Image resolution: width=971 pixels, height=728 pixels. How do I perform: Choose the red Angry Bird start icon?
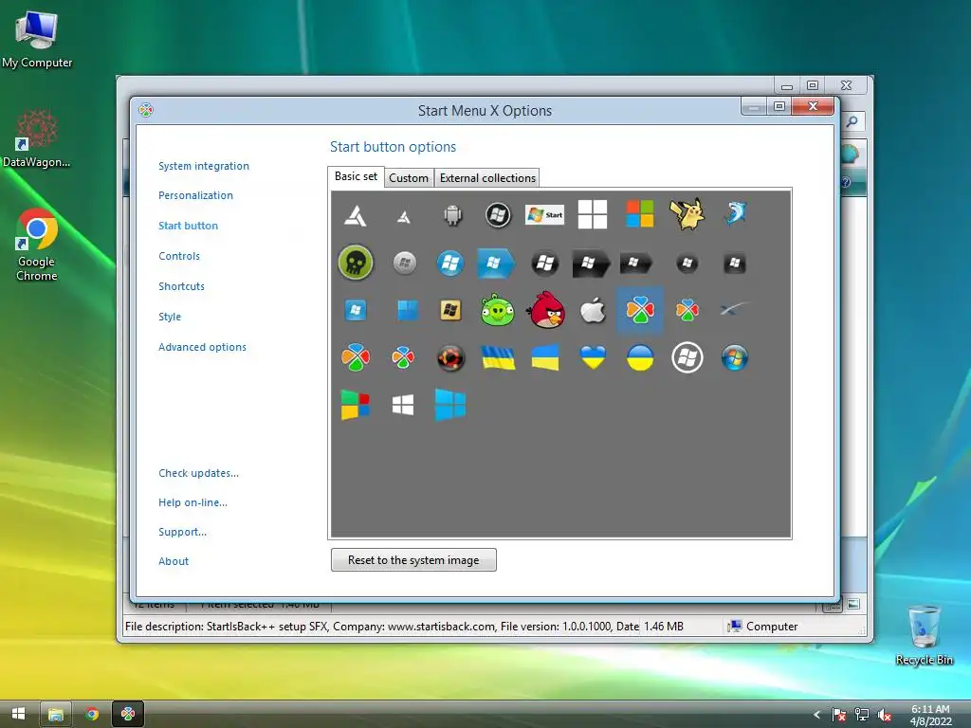[x=545, y=310]
